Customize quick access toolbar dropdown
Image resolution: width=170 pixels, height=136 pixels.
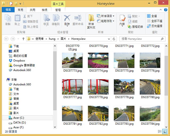20,4
